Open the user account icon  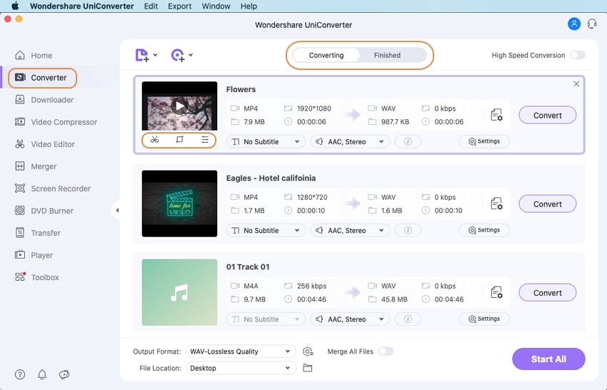click(x=573, y=24)
